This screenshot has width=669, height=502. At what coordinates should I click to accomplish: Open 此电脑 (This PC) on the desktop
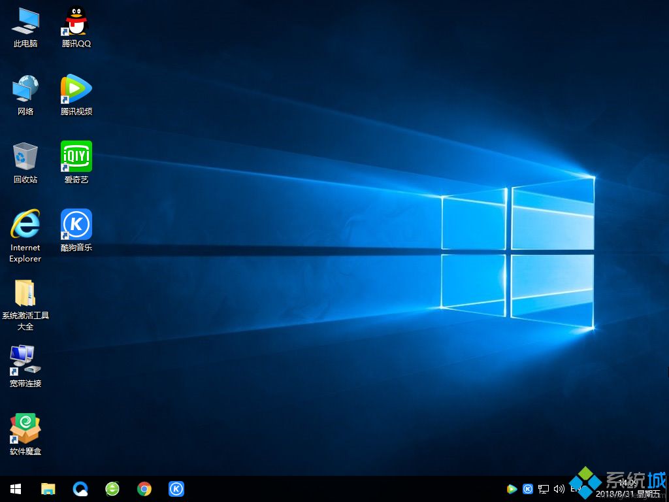[24, 23]
